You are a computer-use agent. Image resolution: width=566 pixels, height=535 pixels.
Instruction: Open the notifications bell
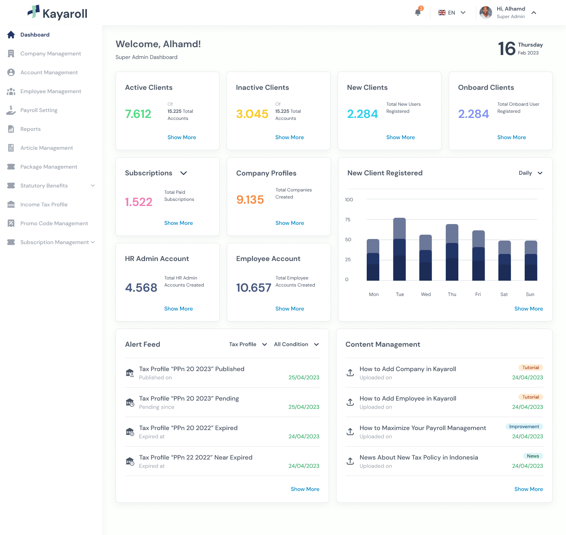[x=418, y=12]
